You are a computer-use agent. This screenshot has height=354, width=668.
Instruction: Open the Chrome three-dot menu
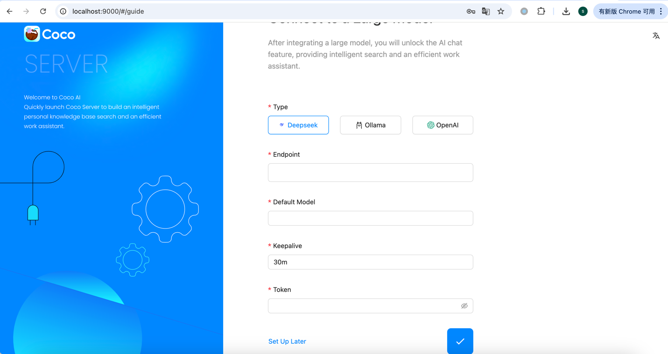tap(661, 11)
